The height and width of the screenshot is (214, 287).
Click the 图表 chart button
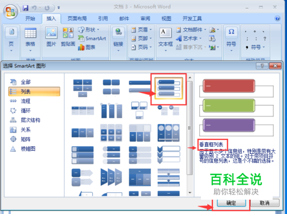tap(87, 47)
